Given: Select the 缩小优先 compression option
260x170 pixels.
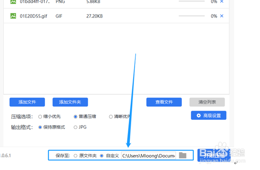Looking at the screenshot, I should 40,116.
